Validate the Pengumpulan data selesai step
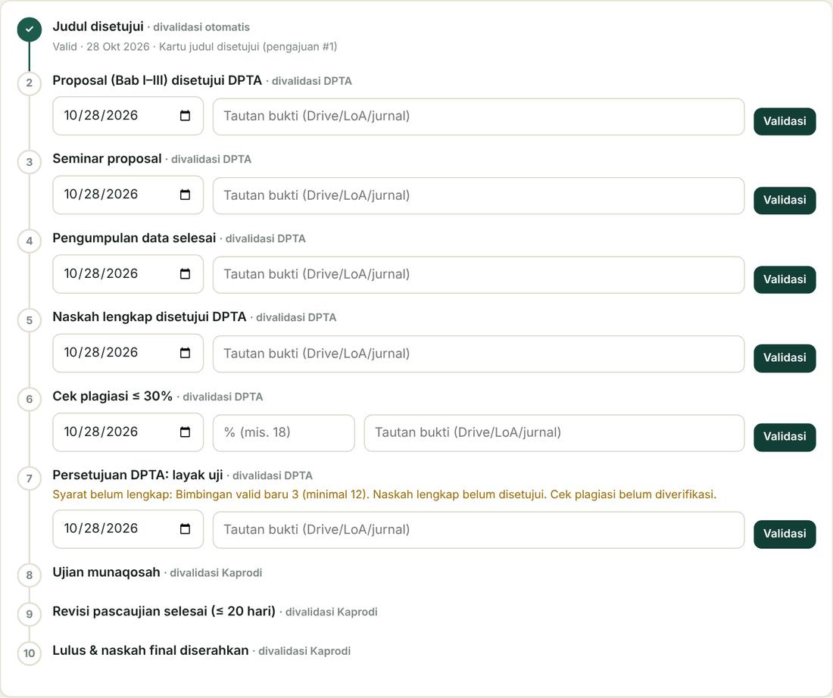This screenshot has width=833, height=698. (x=785, y=279)
